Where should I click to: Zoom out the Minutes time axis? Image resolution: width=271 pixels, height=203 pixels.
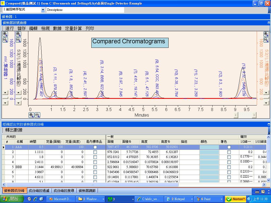[x=37, y=115]
